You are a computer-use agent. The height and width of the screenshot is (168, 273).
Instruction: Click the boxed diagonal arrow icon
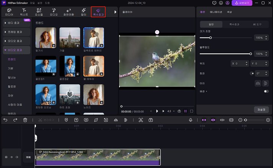pos(106,120)
